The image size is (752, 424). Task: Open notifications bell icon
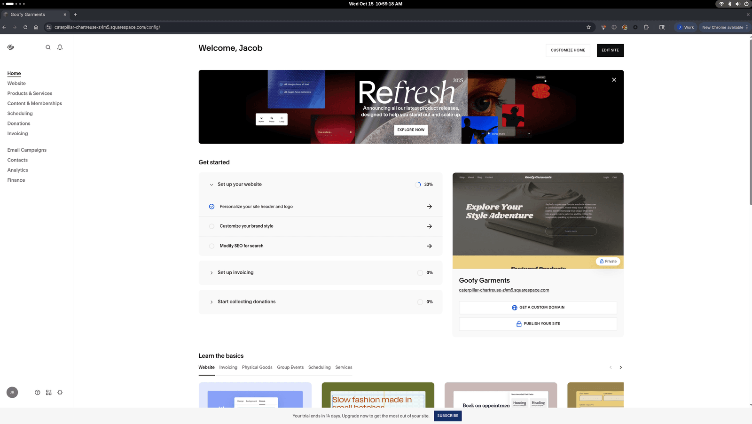(x=60, y=47)
